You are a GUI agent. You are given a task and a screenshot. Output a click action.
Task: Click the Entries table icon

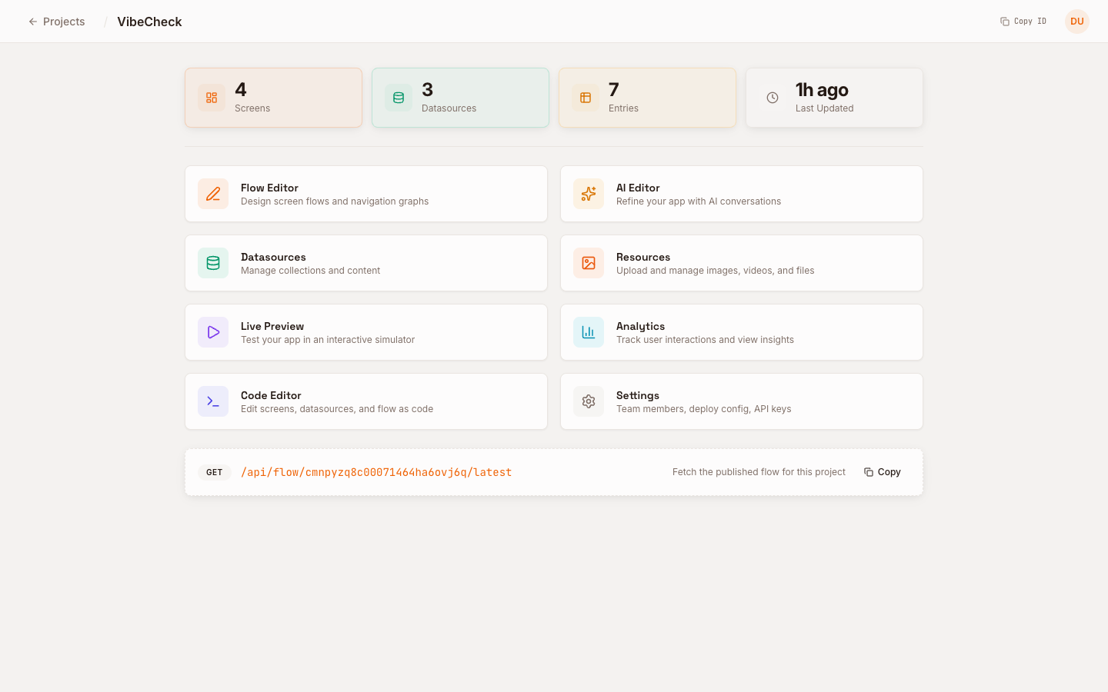585,98
